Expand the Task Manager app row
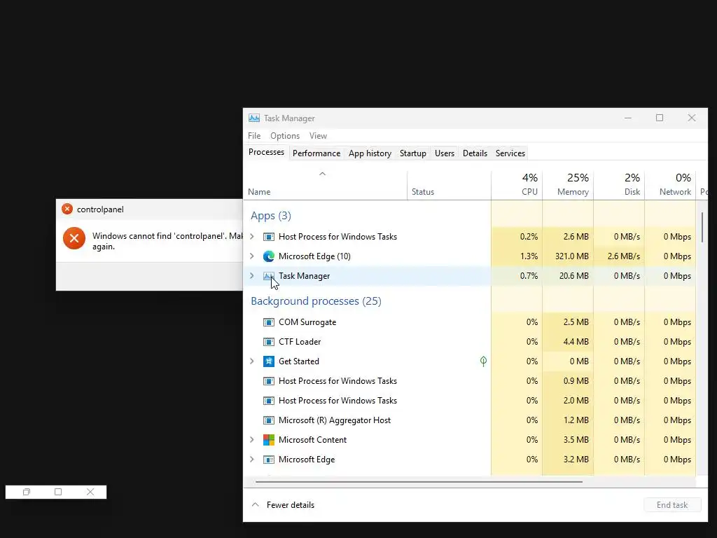The width and height of the screenshot is (717, 538). (x=252, y=276)
